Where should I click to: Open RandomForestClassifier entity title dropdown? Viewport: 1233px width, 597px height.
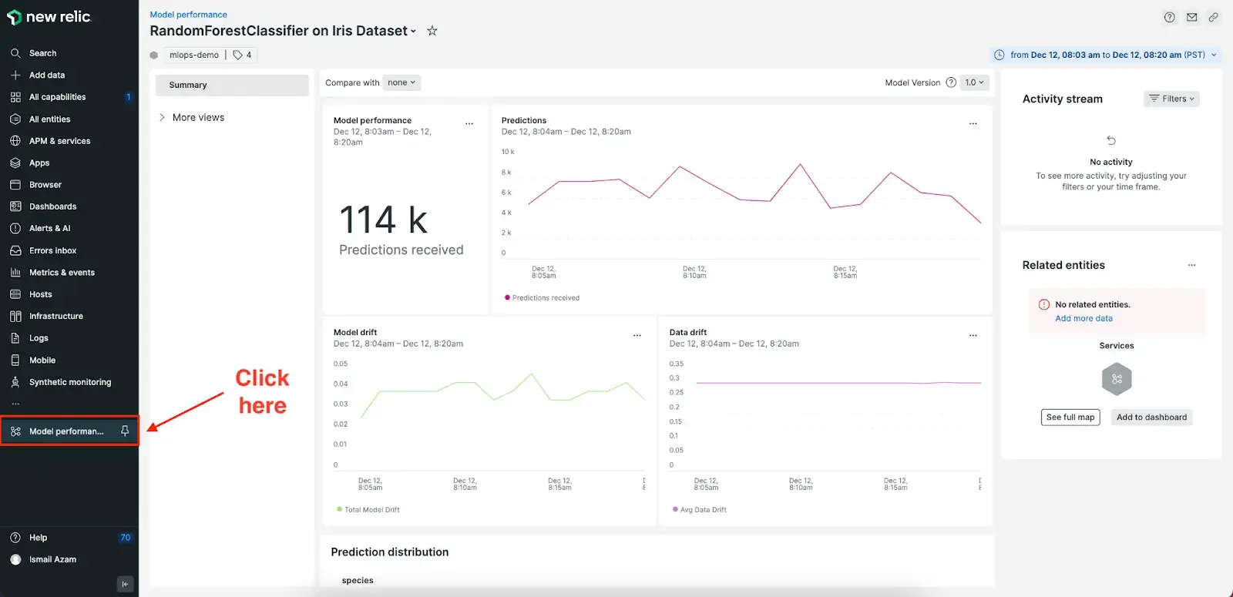click(283, 31)
